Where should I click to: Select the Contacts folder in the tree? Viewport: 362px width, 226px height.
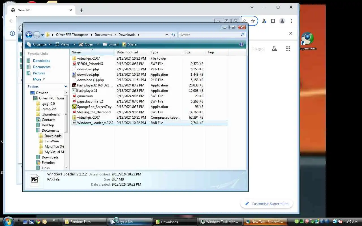(x=48, y=120)
